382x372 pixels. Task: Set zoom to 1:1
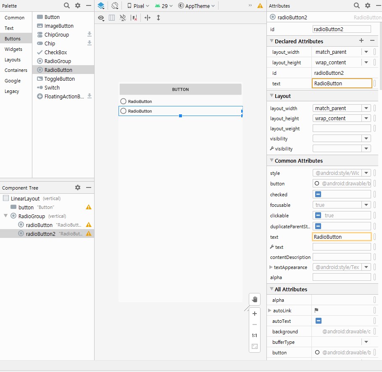coord(255,335)
